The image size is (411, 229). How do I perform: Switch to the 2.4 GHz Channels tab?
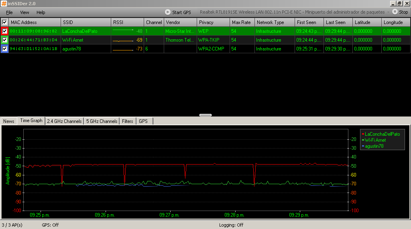pos(64,121)
